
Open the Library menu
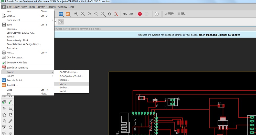(x=40, y=7)
